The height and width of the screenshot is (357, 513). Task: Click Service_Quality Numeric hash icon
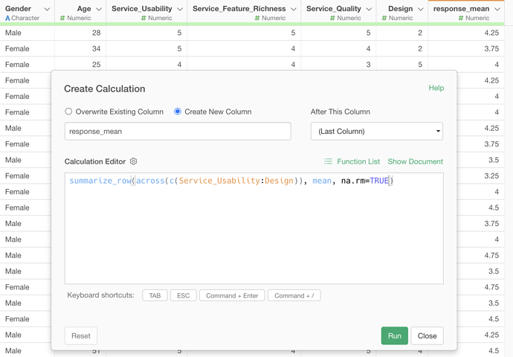332,18
